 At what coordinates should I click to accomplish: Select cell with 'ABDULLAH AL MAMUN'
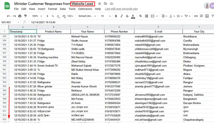coord(88,95)
